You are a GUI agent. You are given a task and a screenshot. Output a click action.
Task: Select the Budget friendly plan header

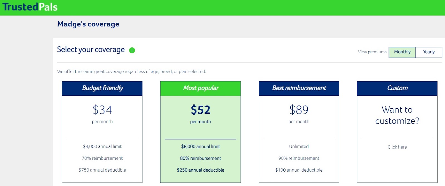(102, 88)
